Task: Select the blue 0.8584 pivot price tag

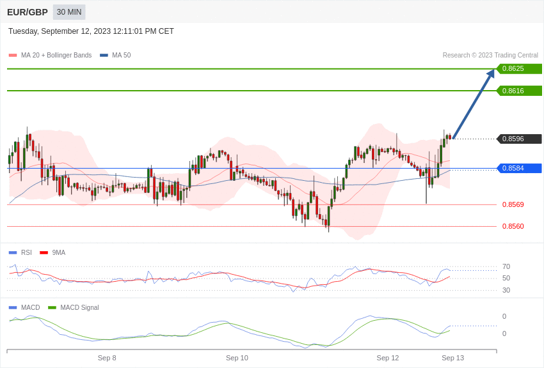Action: point(519,168)
